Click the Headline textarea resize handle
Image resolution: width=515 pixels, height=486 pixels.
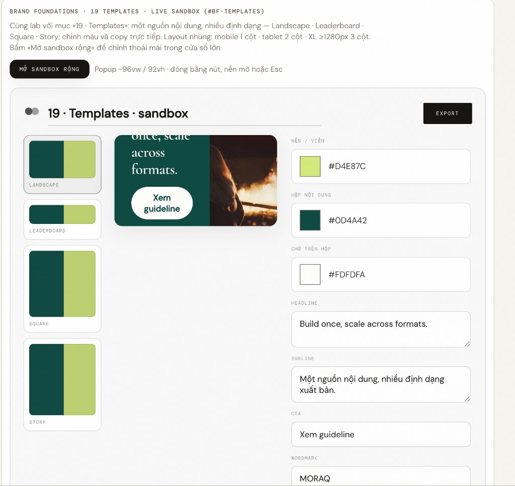click(x=467, y=344)
